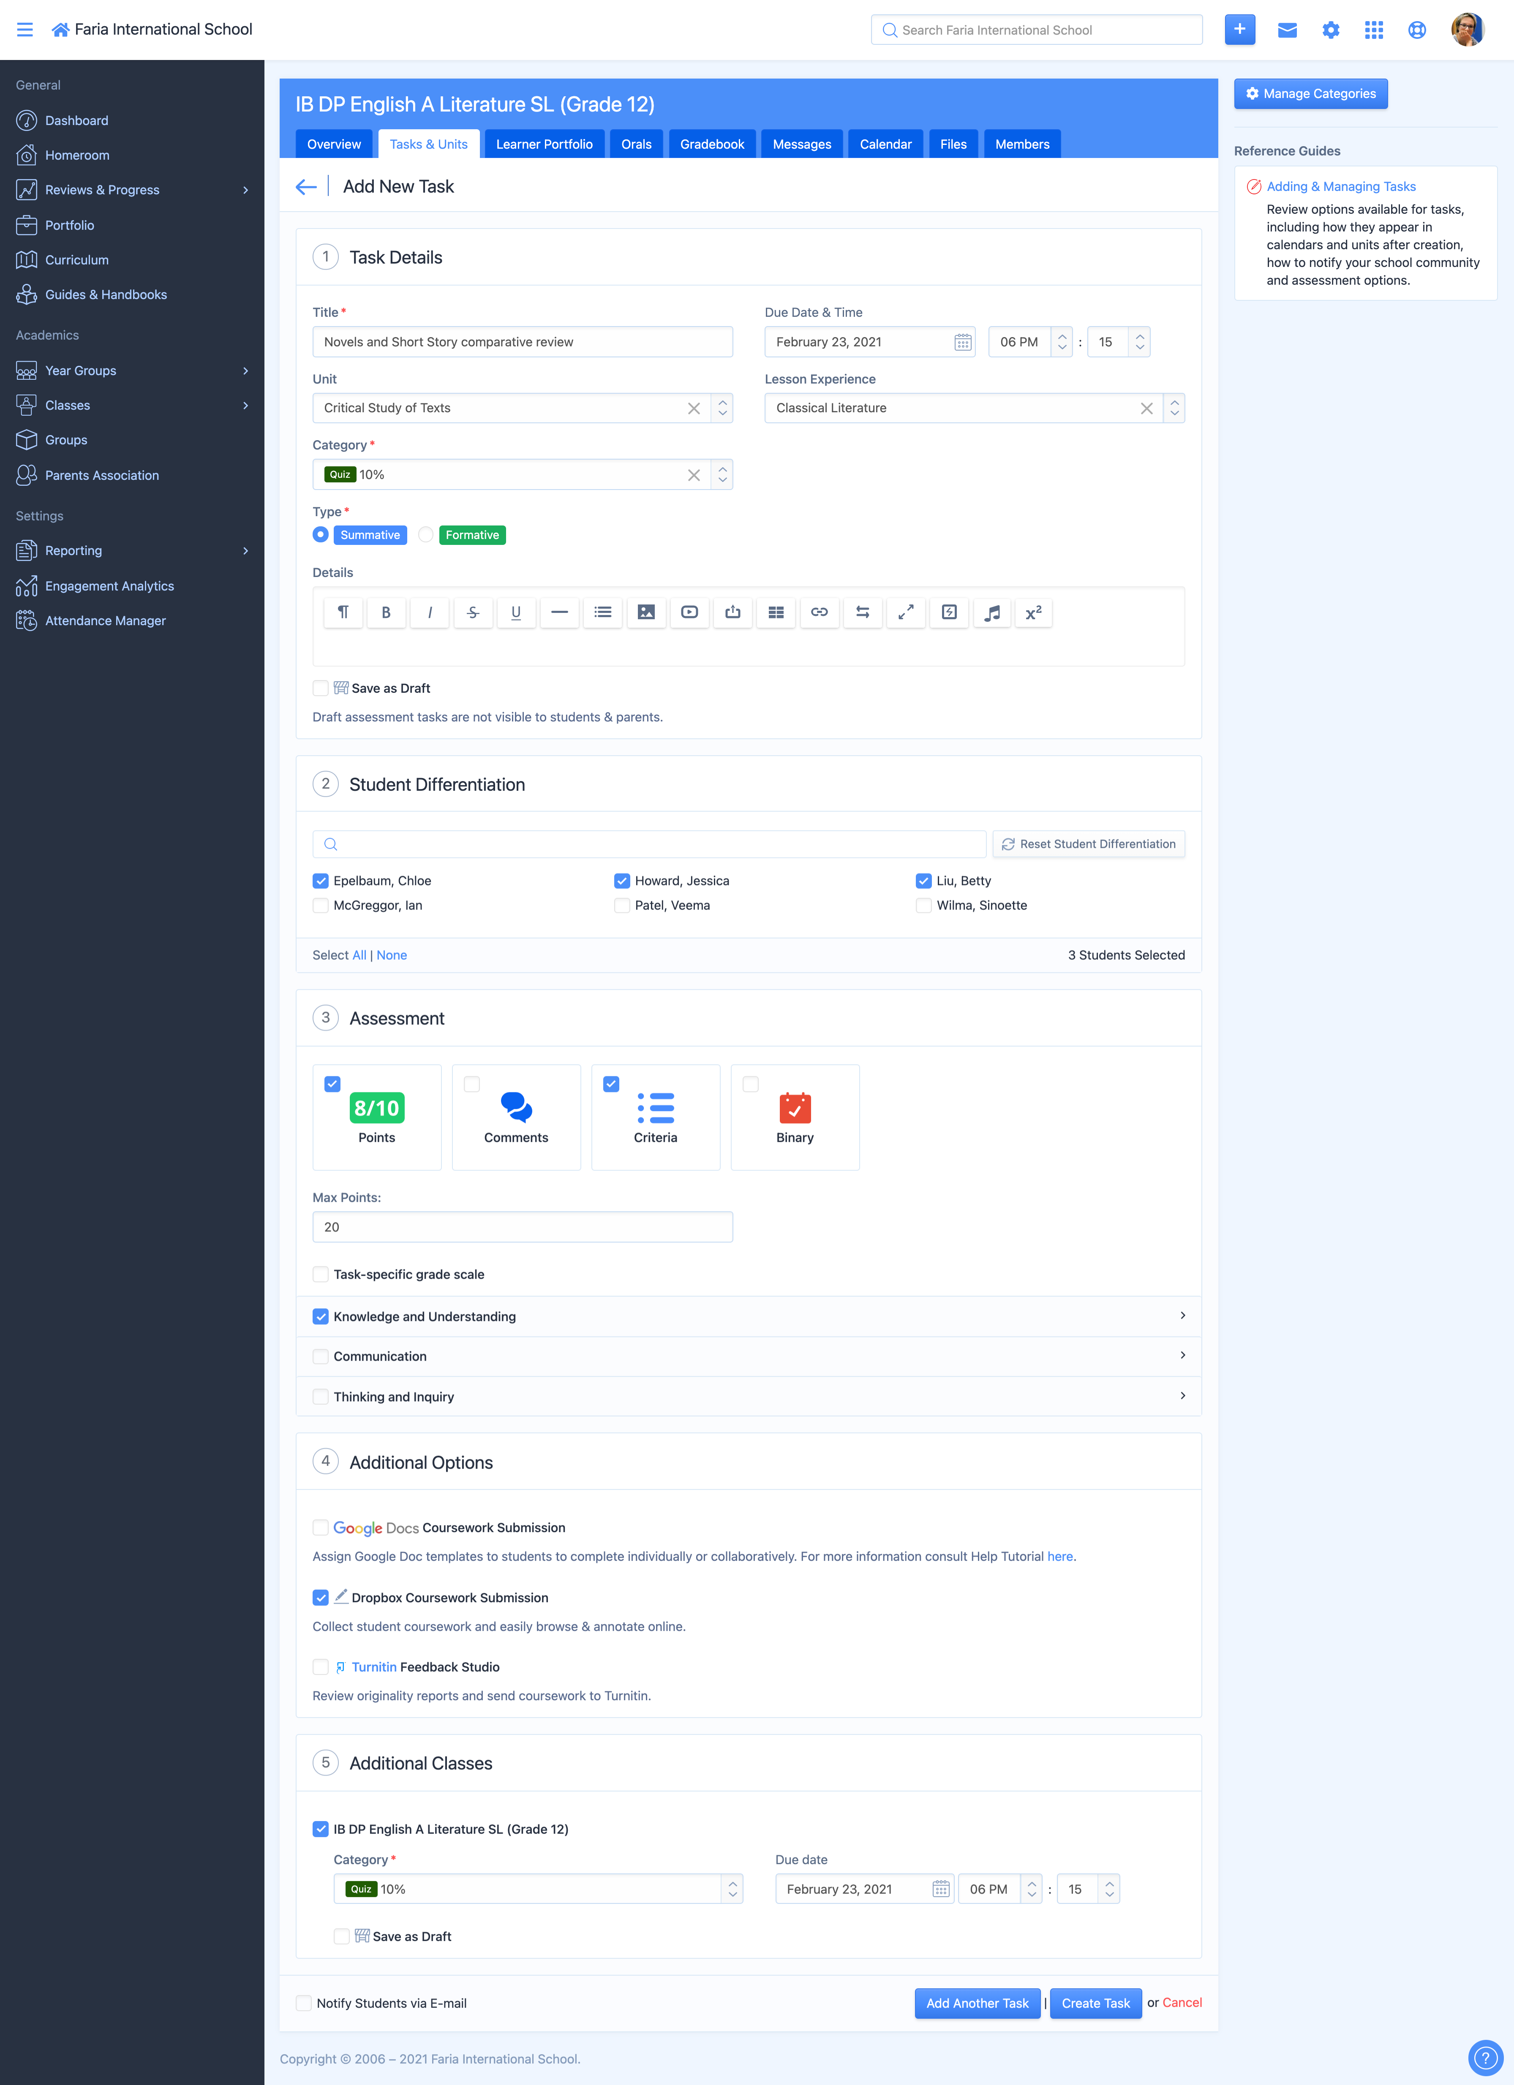Click the Create Task button
The image size is (1514, 2085).
click(1095, 2003)
